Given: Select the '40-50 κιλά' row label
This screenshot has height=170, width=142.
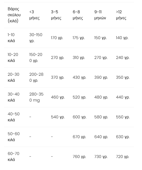Looking at the screenshot, I should (13, 117).
